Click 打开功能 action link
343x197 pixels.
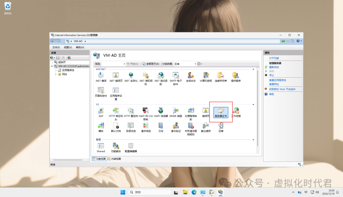point(274,58)
